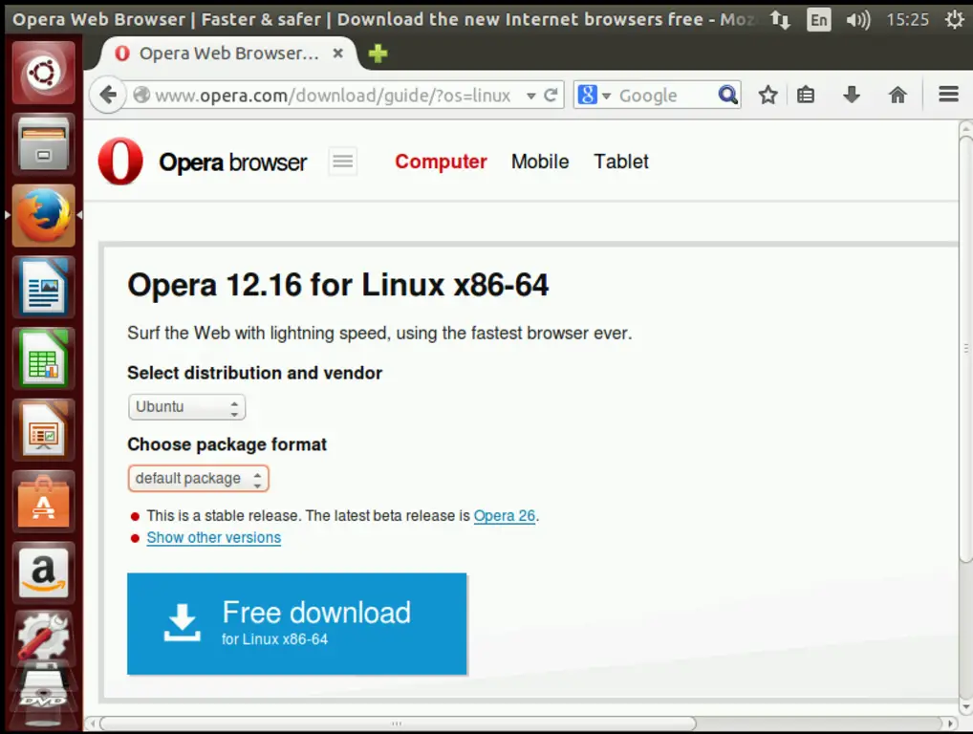973x734 pixels.
Task: Open Ubuntu Software Center from the dock
Action: [43, 502]
